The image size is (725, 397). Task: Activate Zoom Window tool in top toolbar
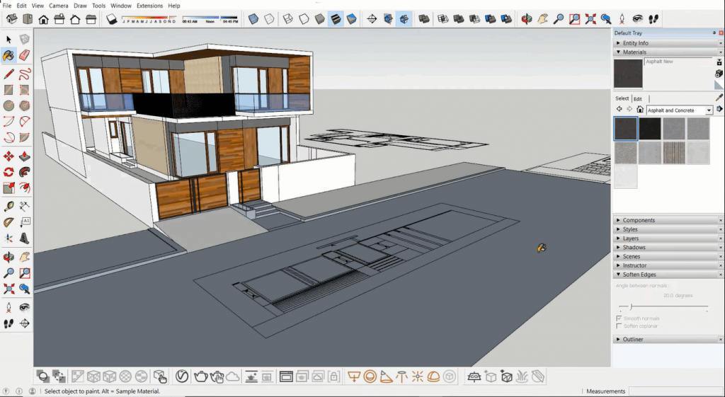click(574, 19)
